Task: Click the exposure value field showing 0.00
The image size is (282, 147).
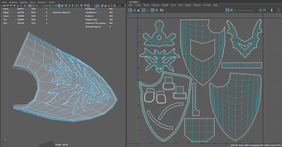Action: point(120,6)
